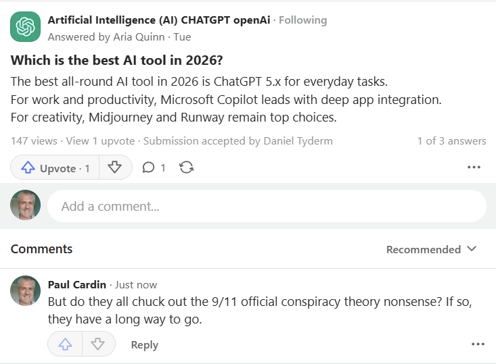Open more options for the answer
Image resolution: width=496 pixels, height=364 pixels.
point(474,167)
